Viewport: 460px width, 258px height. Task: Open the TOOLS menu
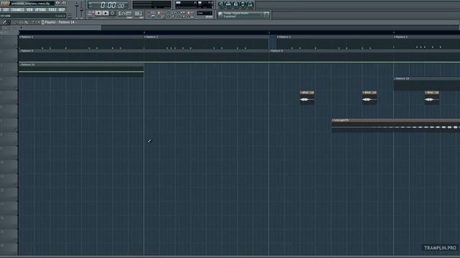point(52,9)
